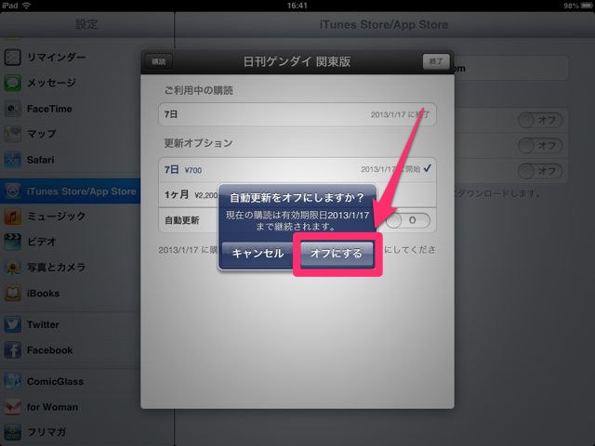Screen dimensions: 595x446
Task: Tap the FaceTime icon in sidebar
Action: click(12, 109)
